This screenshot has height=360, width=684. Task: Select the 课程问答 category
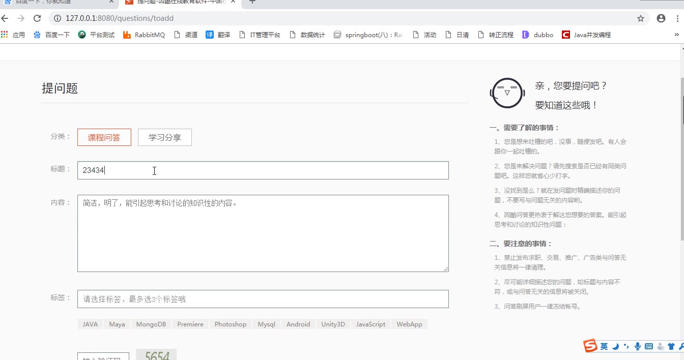104,137
